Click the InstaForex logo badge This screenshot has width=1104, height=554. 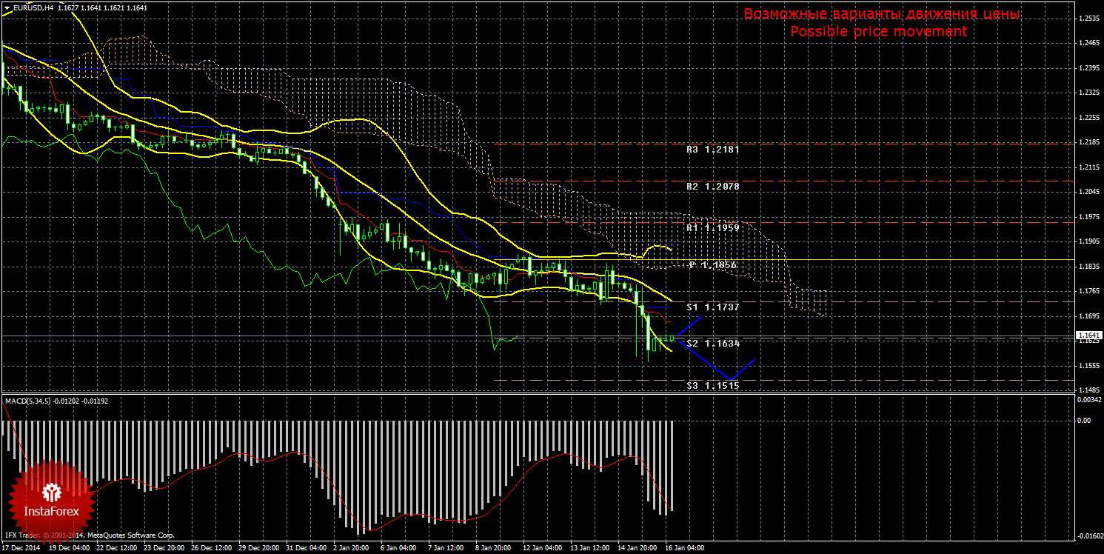[x=52, y=497]
